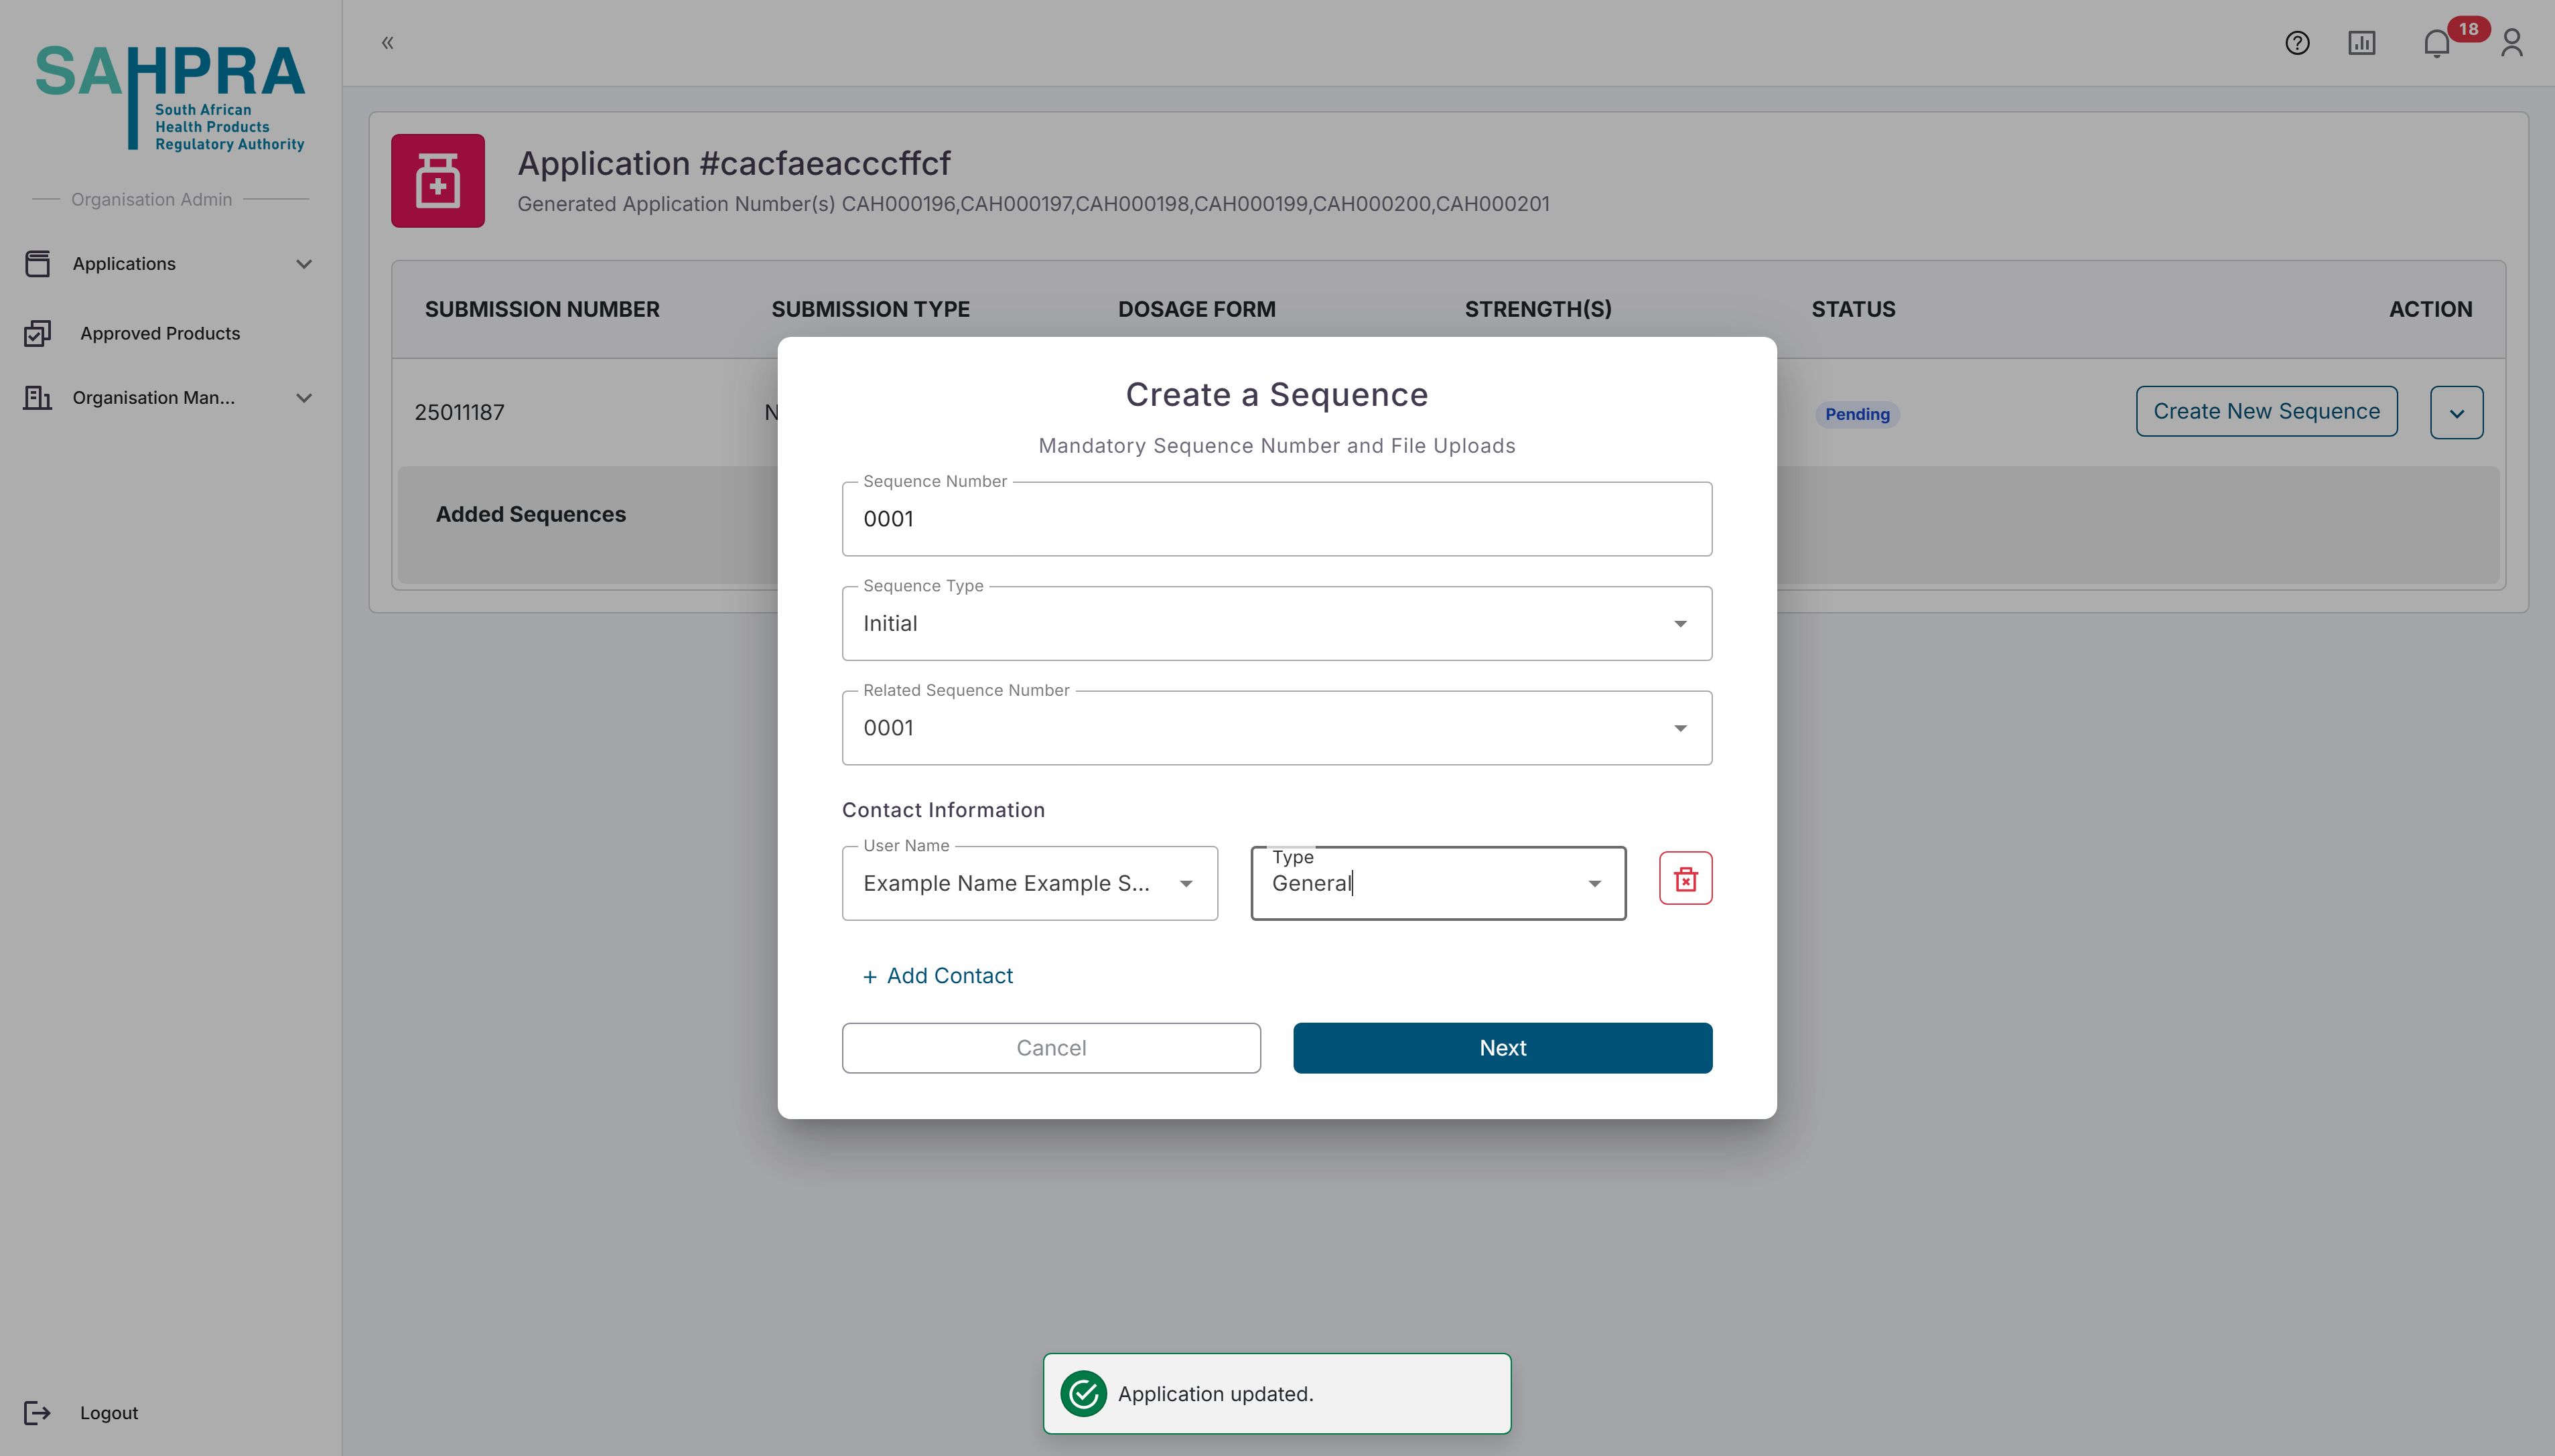2555x1456 pixels.
Task: Click the Generated Application Number(s) text
Action: (1033, 204)
